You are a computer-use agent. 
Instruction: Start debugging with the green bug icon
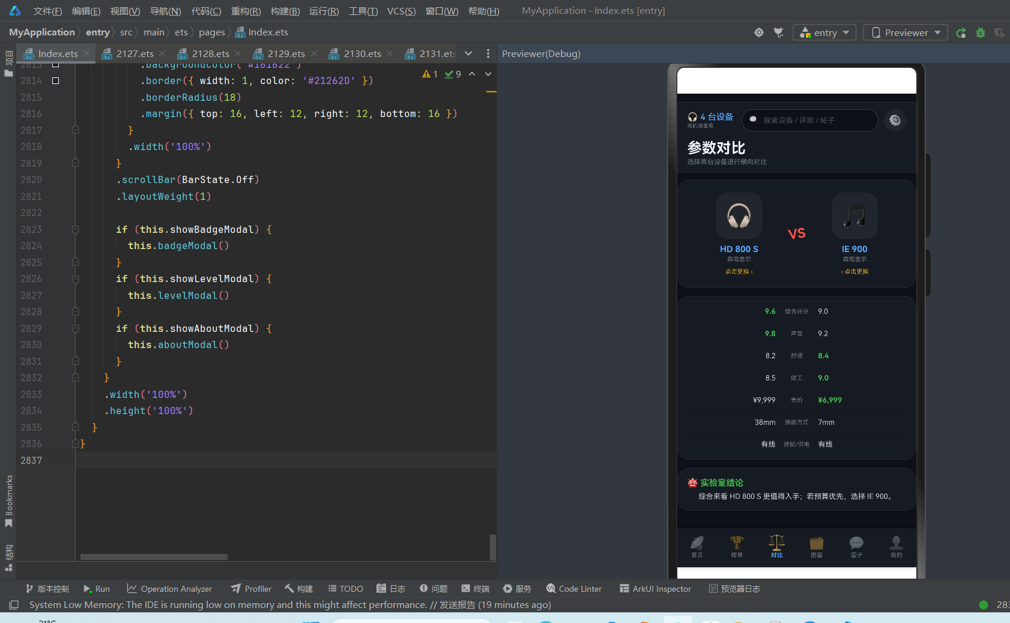[981, 32]
